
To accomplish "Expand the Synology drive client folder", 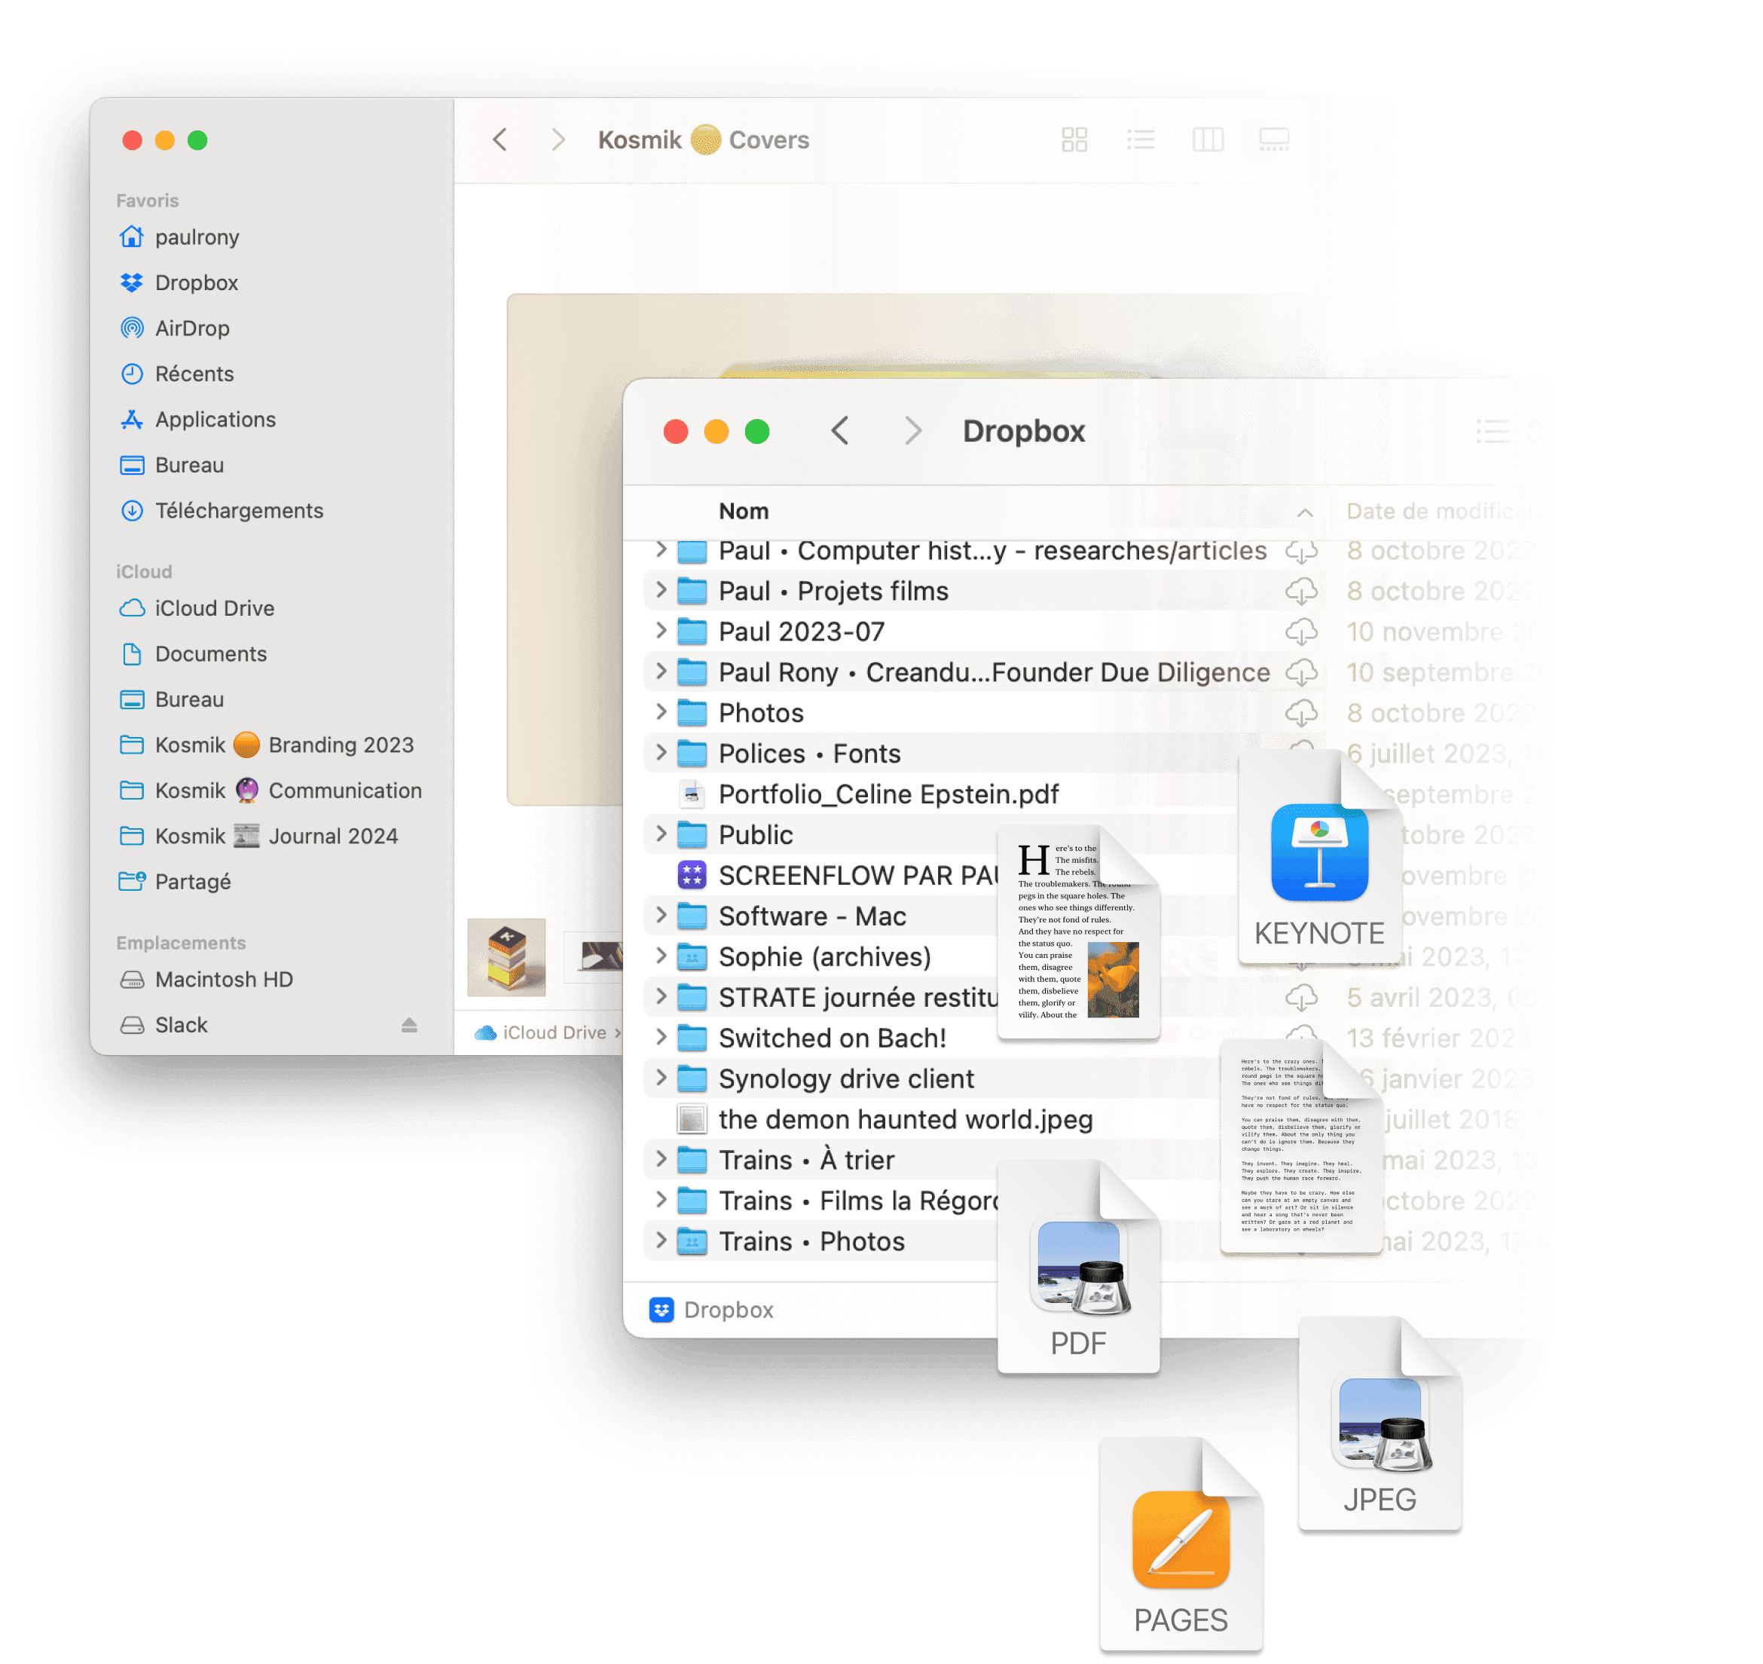I will coord(661,1078).
